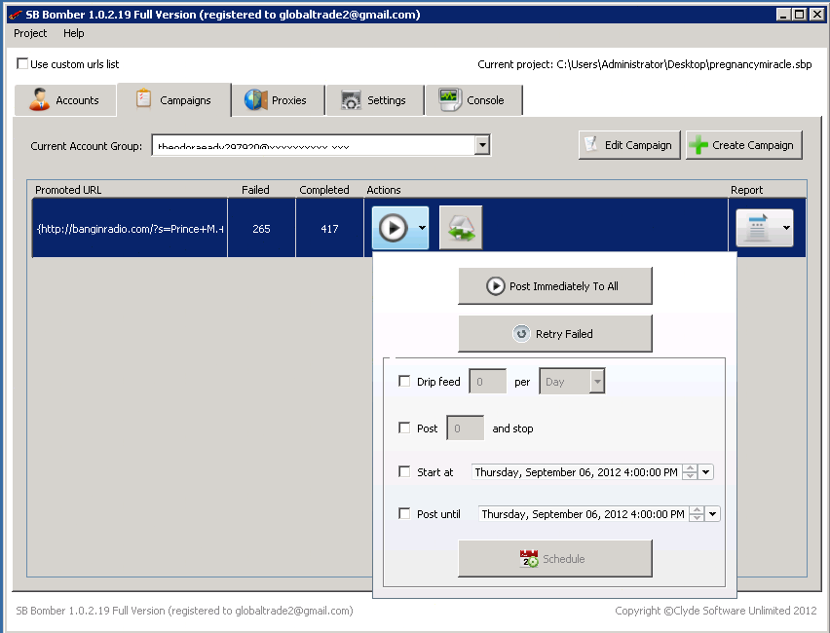
Task: Maximize the SB Bomber window
Action: click(800, 15)
